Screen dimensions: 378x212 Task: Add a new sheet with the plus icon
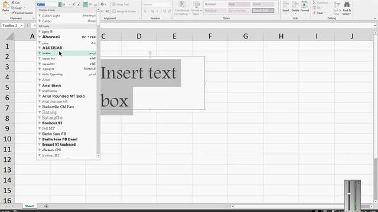click(46, 206)
